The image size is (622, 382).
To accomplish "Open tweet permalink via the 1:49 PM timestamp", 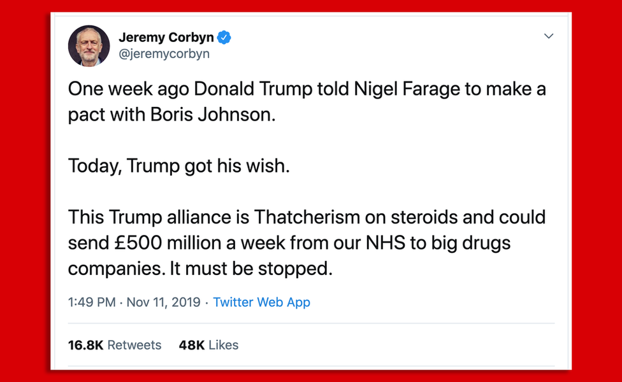I will coord(90,302).
